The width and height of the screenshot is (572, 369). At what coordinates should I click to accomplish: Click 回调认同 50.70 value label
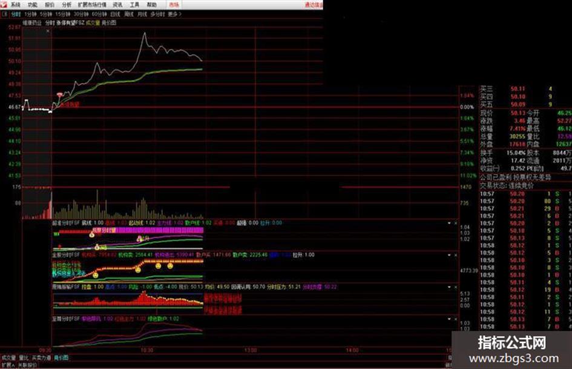(x=248, y=287)
